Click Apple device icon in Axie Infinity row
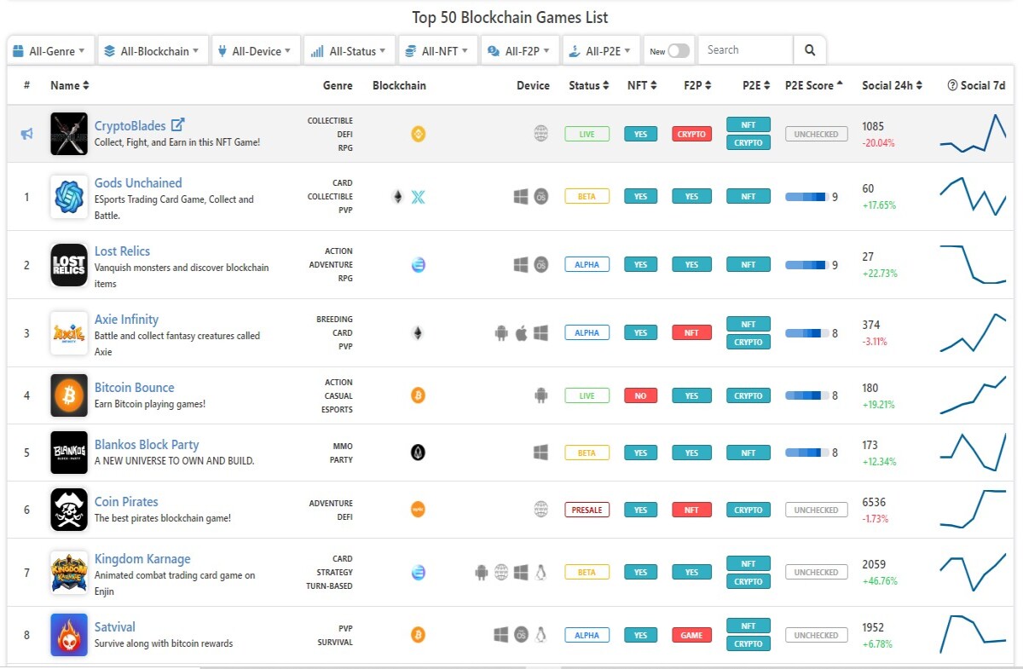 [x=521, y=333]
